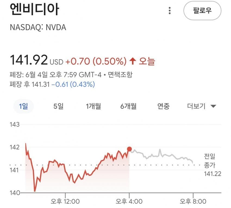
Task: Click the NASDAQ: NVDA ticker label
Action: [38, 27]
